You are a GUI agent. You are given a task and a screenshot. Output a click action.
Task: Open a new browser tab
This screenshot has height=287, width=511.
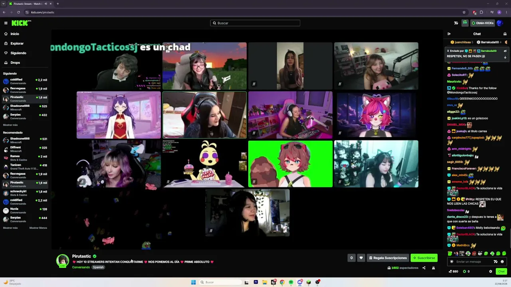[x=57, y=4]
